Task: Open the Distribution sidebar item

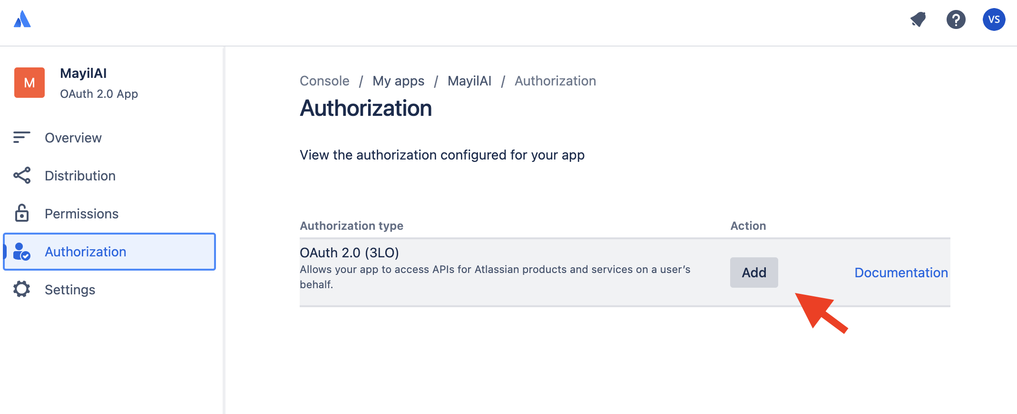Action: pyautogui.click(x=109, y=176)
